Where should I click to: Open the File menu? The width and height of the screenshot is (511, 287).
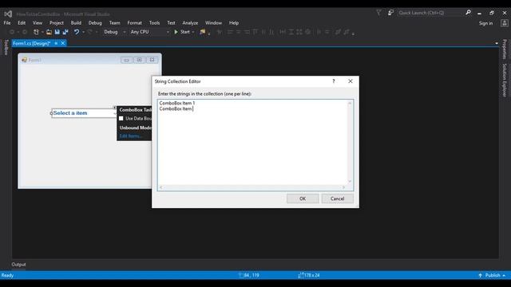7,23
